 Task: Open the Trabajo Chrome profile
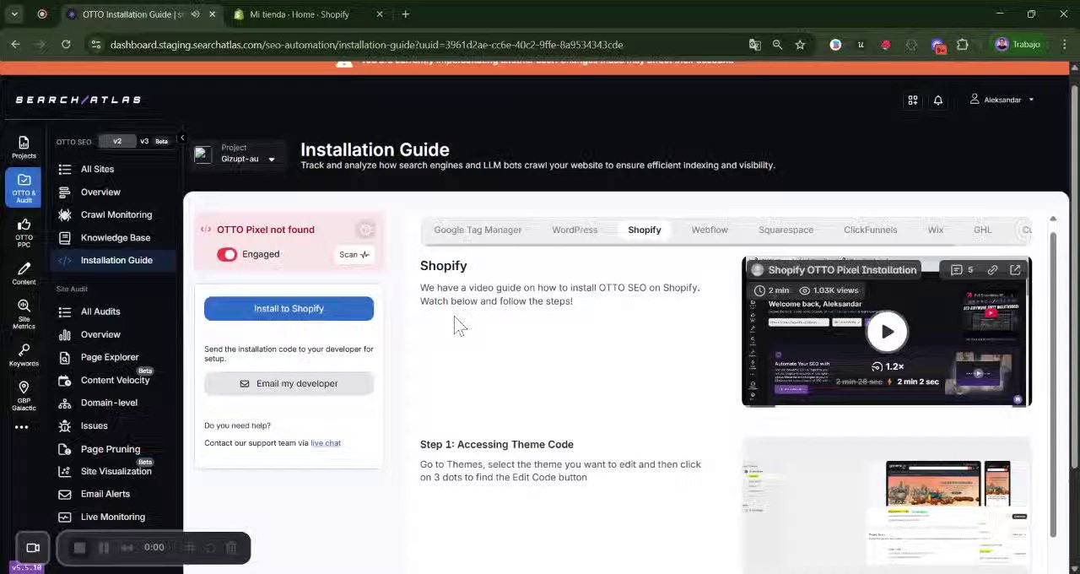[1018, 45]
